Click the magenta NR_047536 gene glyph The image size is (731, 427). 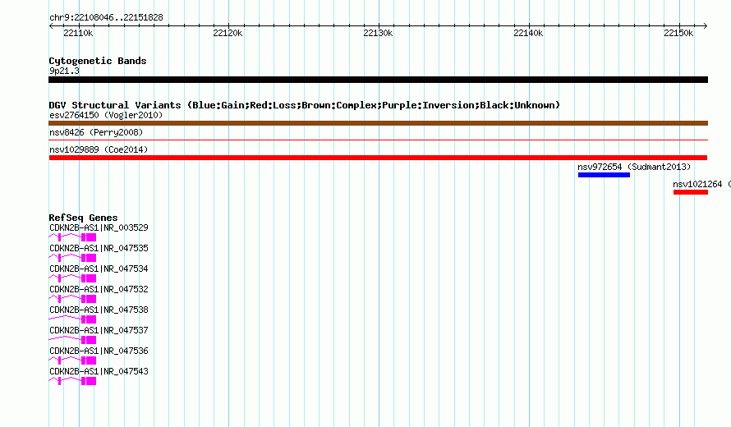point(72,360)
